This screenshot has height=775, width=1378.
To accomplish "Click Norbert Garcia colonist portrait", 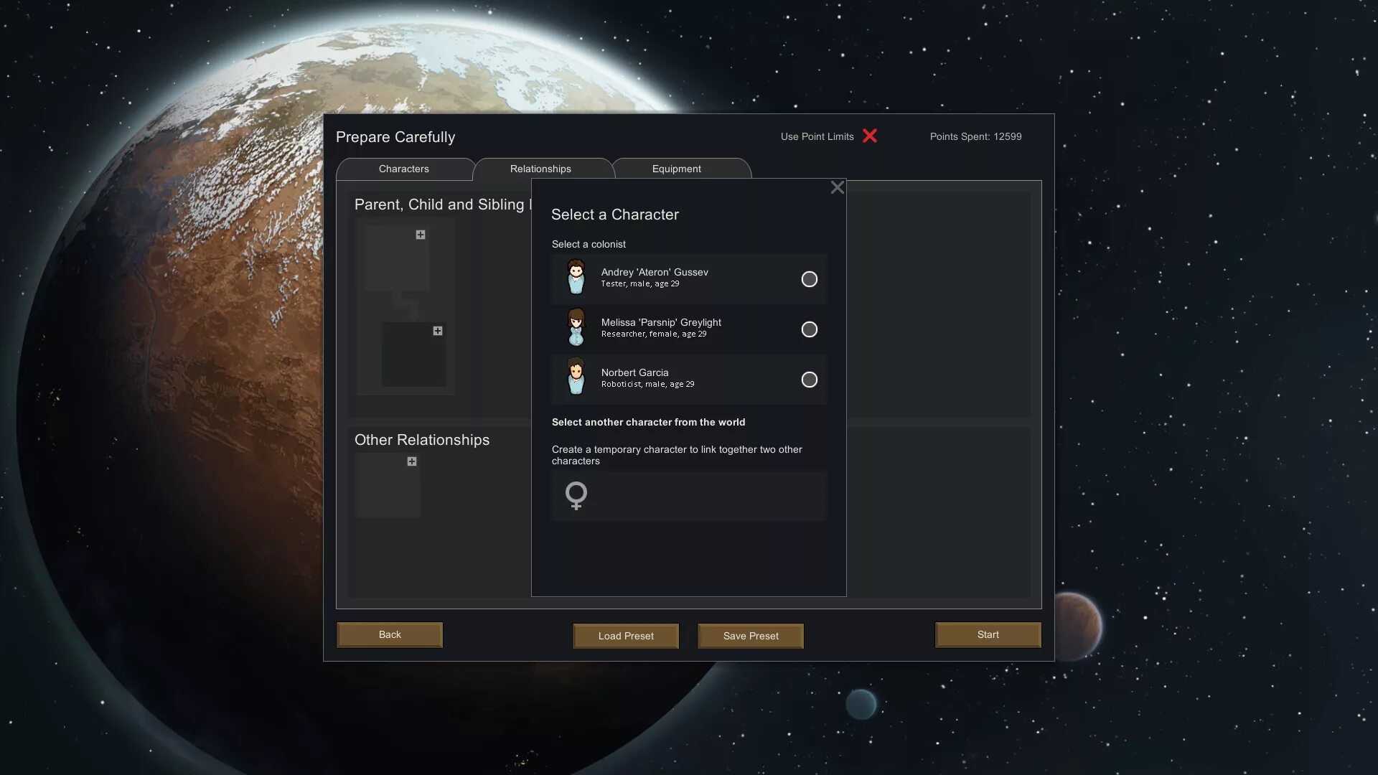I will [576, 377].
